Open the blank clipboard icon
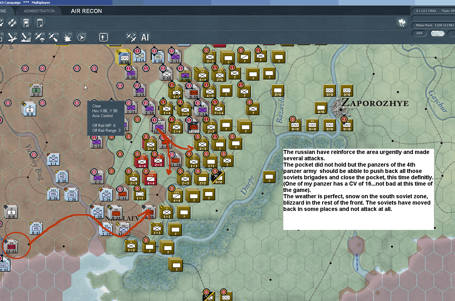 (40, 23)
